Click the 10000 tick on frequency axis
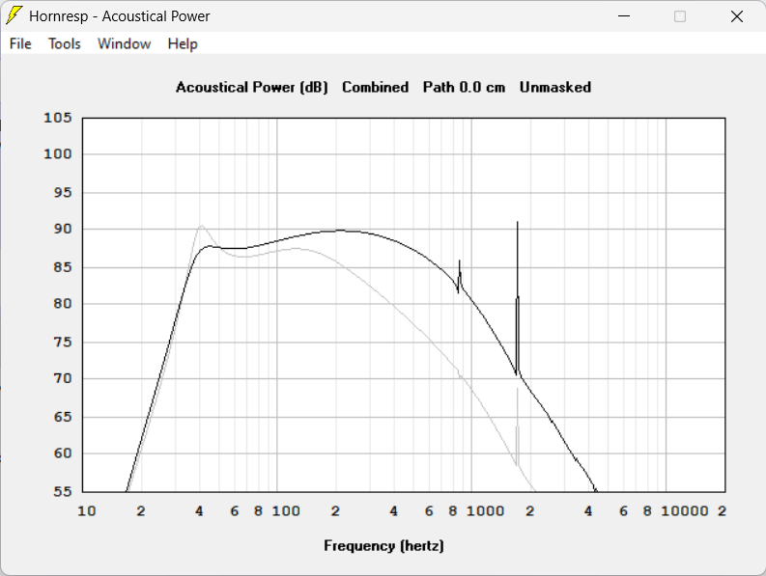 click(685, 511)
